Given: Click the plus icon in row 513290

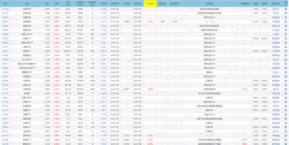Looking at the screenshot, I should 286,30.
